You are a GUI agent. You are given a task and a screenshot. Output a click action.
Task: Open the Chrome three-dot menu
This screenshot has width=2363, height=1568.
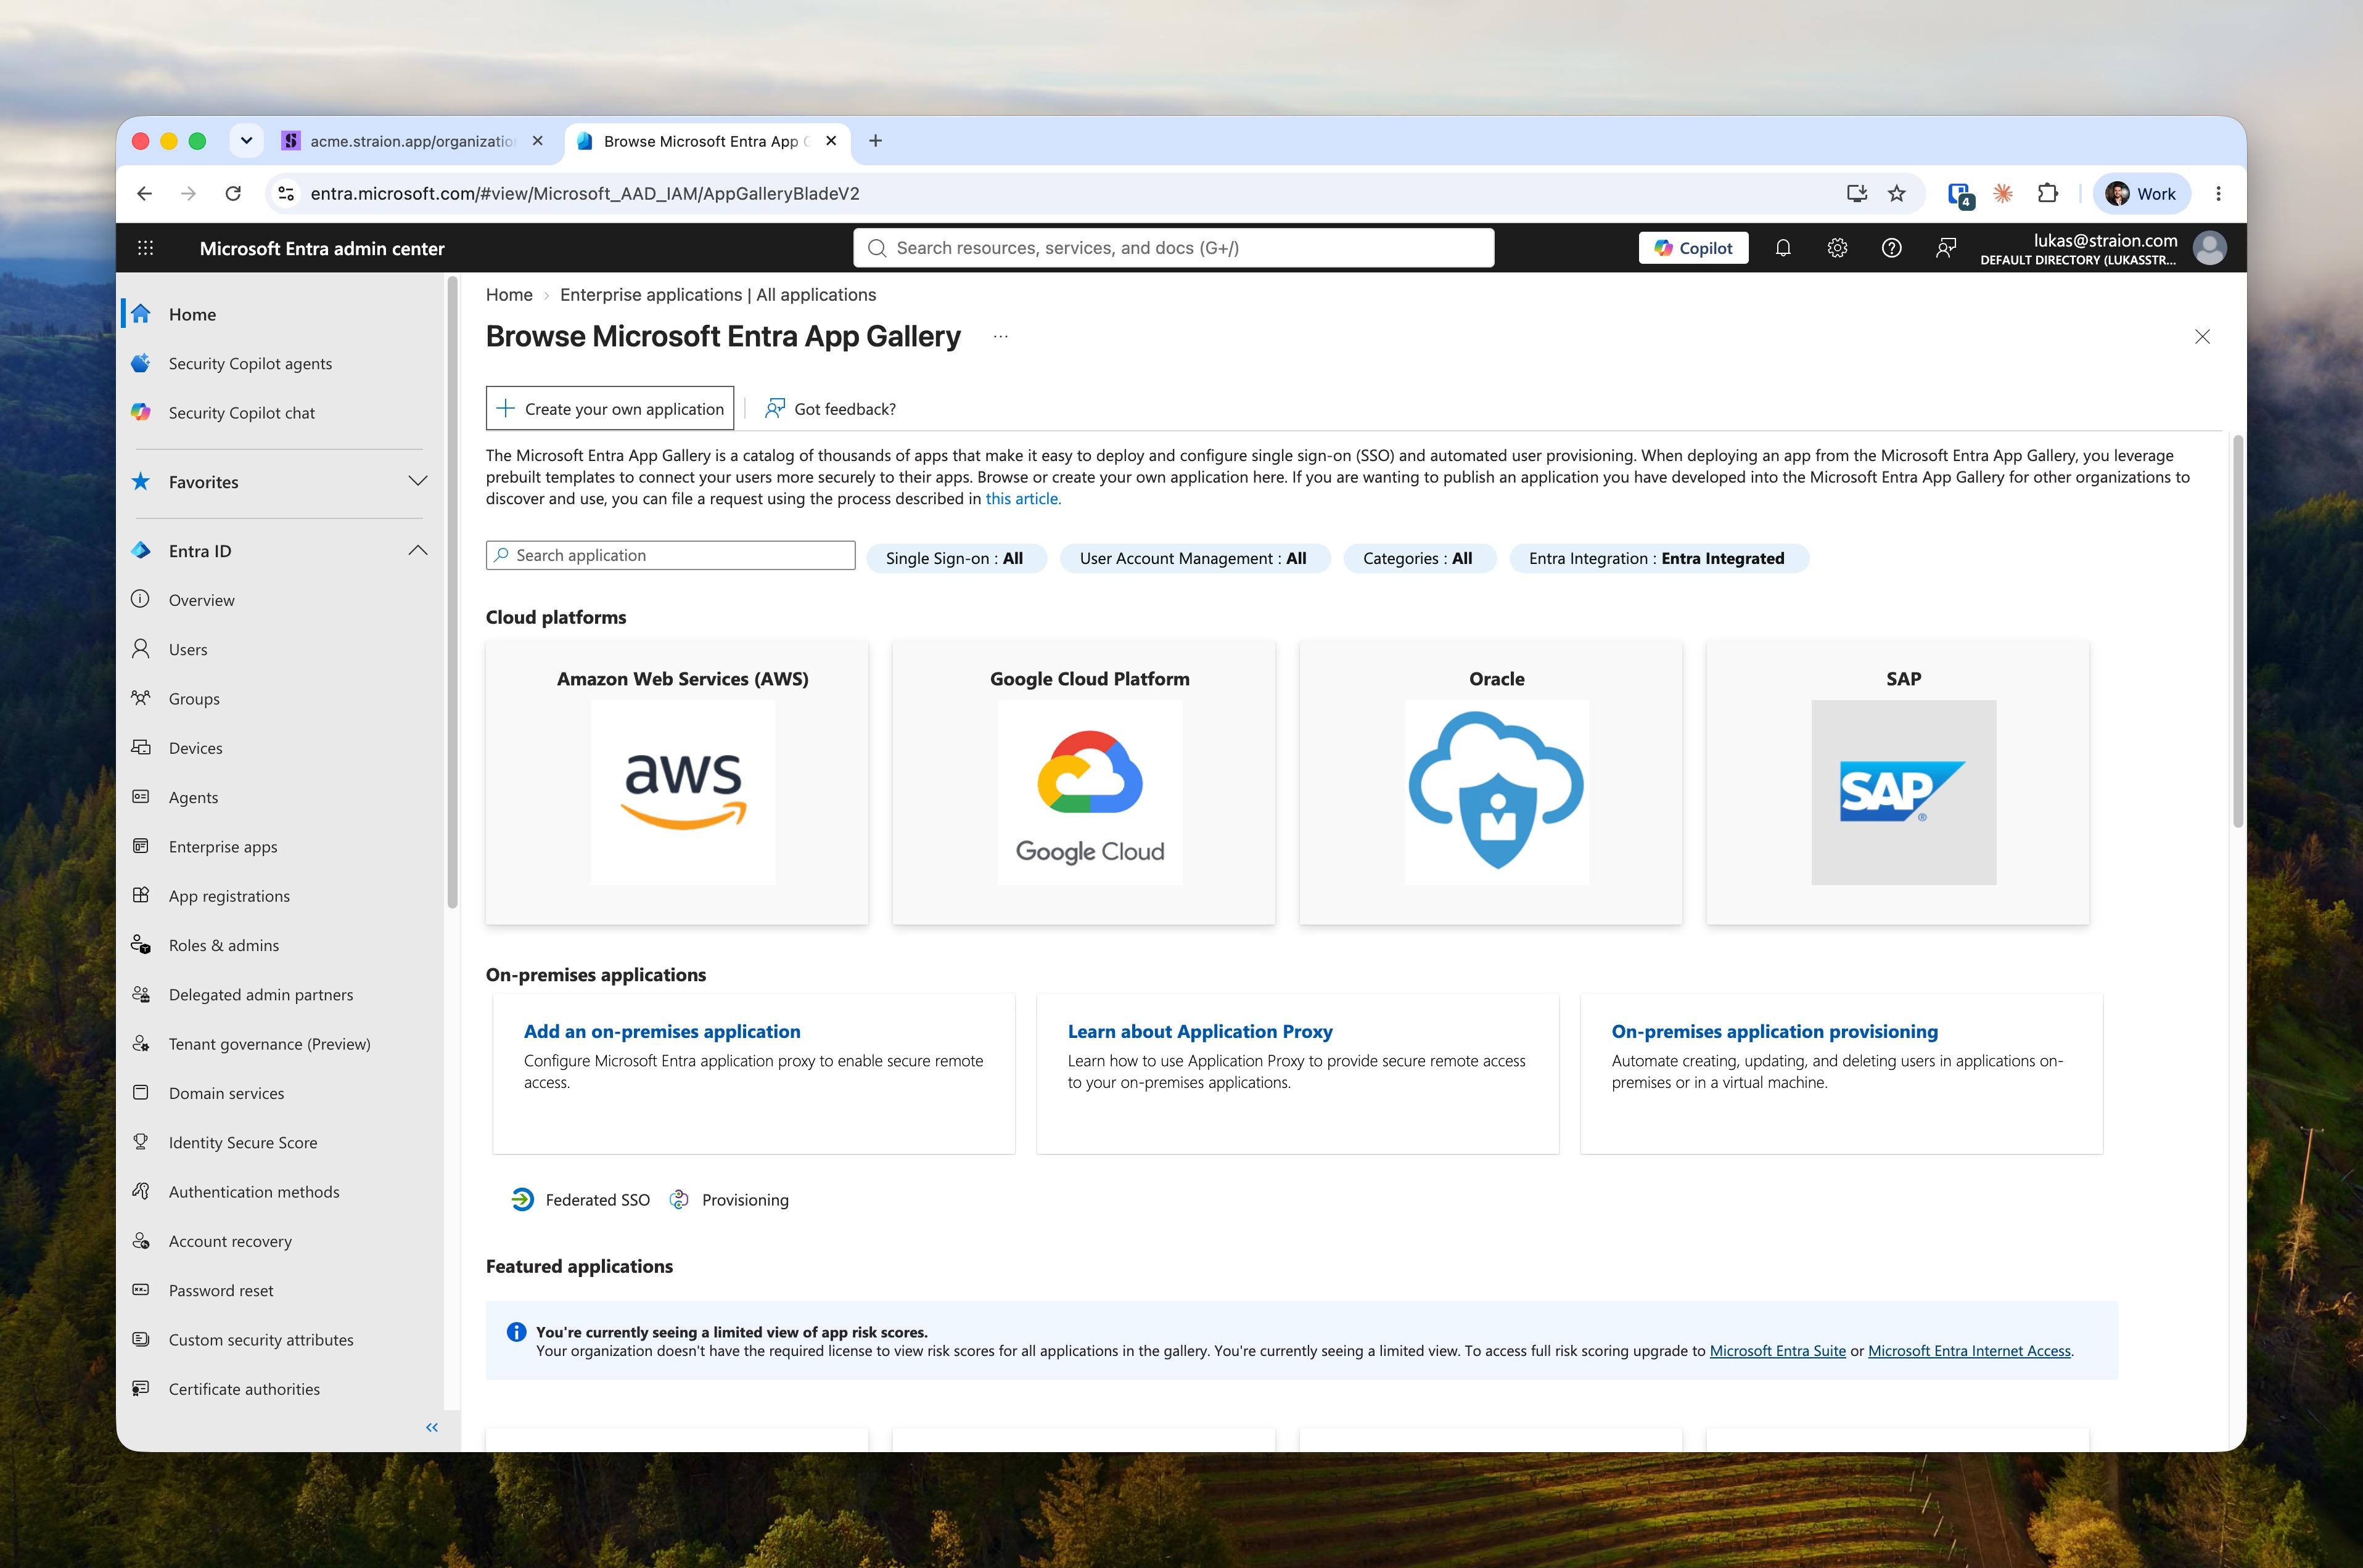tap(2218, 194)
